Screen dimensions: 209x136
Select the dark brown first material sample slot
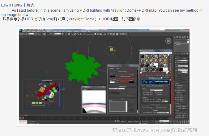pos(143,56)
